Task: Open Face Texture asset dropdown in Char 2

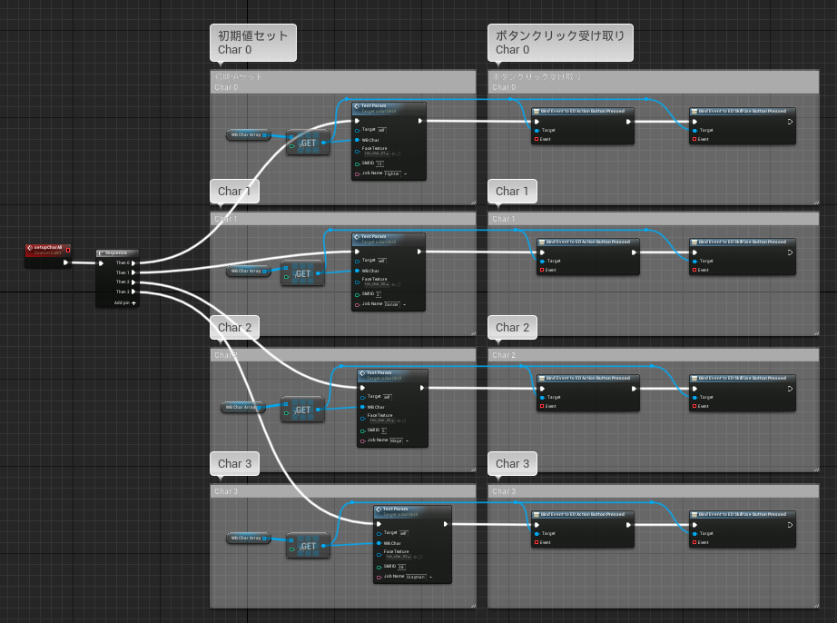Action: pos(381,420)
